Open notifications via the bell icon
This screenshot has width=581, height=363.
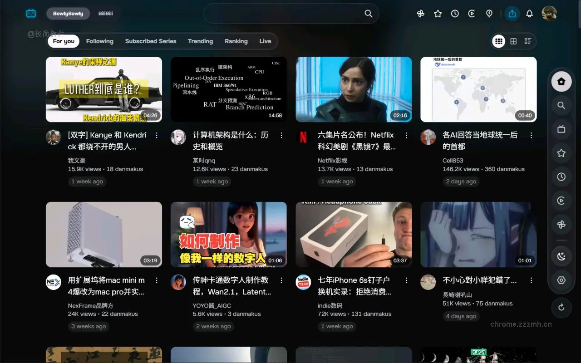(529, 13)
